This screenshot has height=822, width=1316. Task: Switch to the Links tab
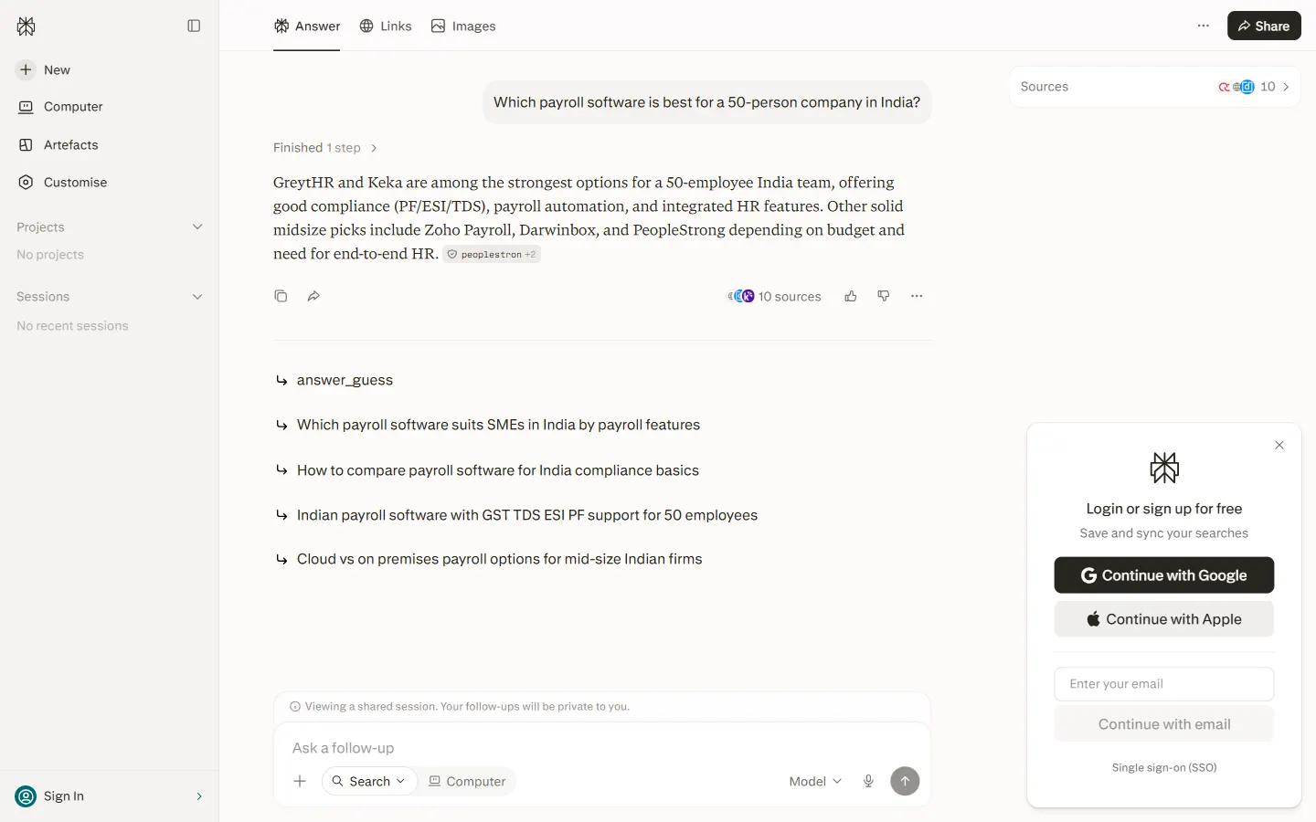click(x=386, y=26)
